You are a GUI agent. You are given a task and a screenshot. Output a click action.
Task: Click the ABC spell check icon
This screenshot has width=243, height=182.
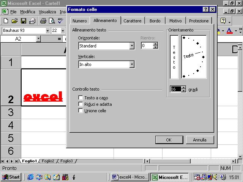click(x=60, y=21)
